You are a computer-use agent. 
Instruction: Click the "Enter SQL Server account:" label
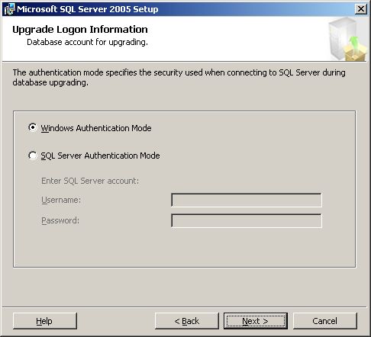(x=90, y=181)
